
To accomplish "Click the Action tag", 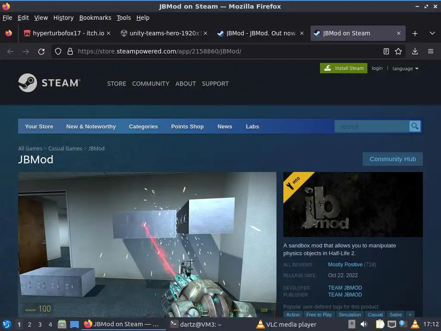I will coord(293,315).
